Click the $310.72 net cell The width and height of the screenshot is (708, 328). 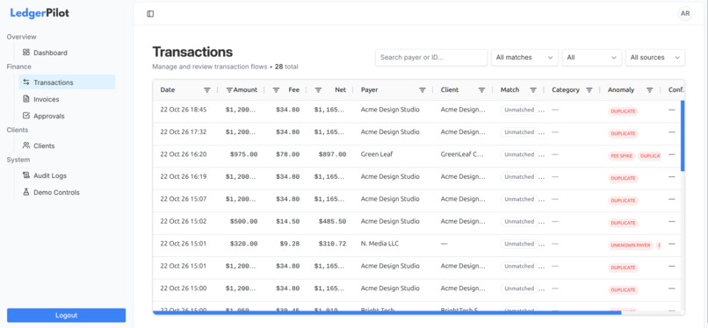click(332, 244)
